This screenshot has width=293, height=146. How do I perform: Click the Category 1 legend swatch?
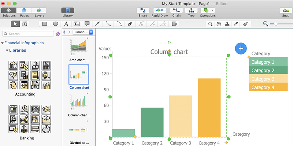click(x=268, y=61)
